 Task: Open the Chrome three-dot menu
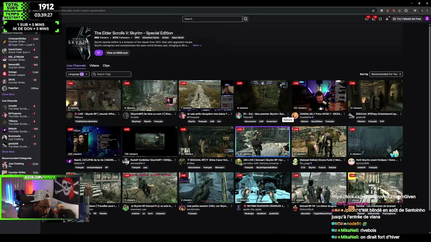[427, 10]
